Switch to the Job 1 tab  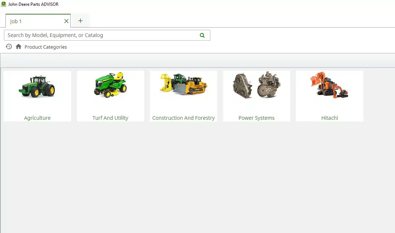click(x=16, y=21)
